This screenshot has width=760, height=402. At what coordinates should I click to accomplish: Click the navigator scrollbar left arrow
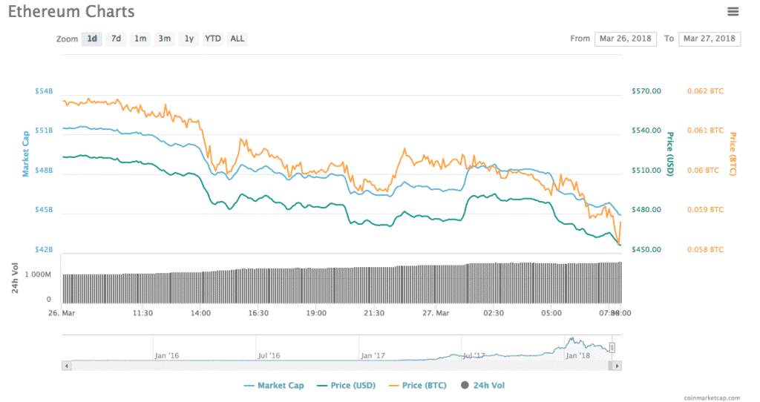pyautogui.click(x=67, y=366)
